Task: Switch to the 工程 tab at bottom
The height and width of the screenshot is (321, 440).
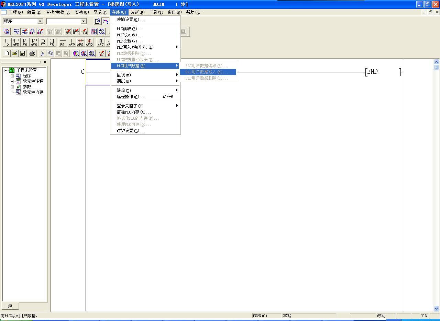Action: [8, 306]
